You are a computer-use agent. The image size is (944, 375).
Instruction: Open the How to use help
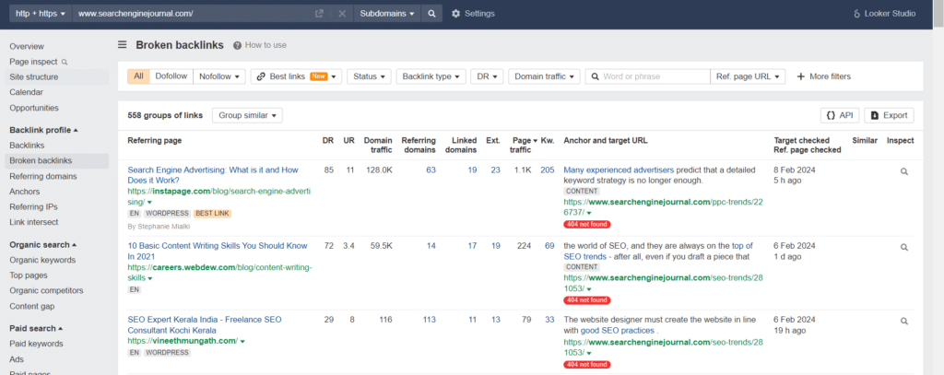tap(260, 45)
